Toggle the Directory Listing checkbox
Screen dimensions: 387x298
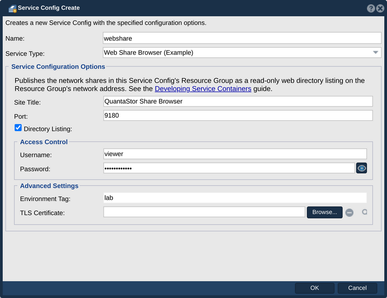point(18,128)
